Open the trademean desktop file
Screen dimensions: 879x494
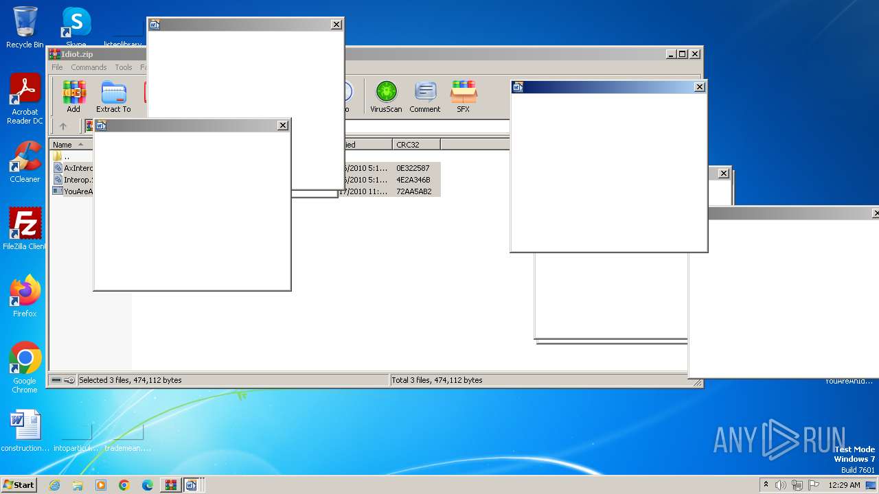coord(128,438)
